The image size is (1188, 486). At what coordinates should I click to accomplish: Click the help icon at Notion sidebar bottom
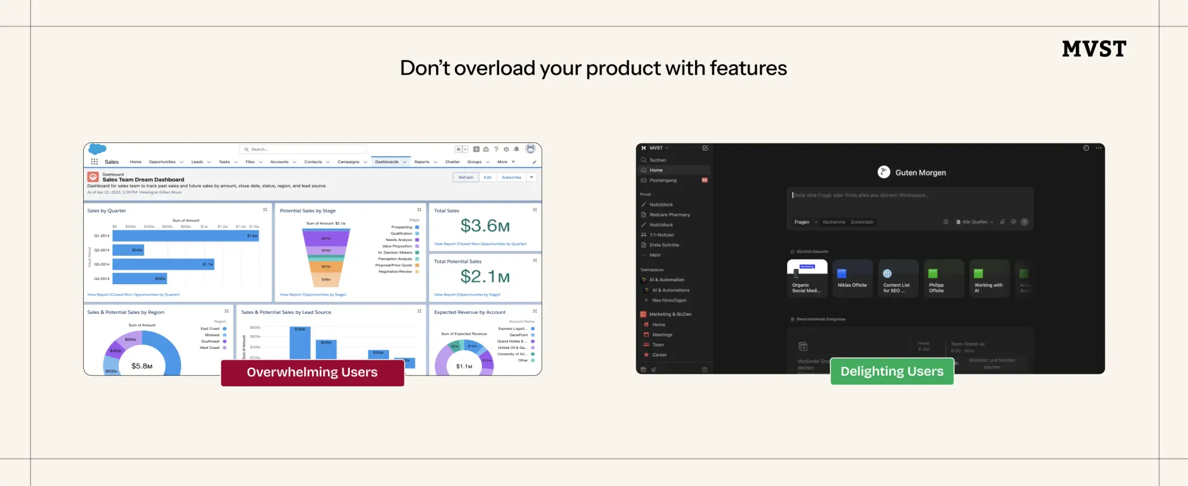tap(704, 370)
